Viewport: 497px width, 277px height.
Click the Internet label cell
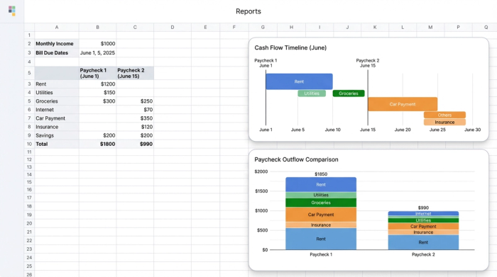(57, 110)
